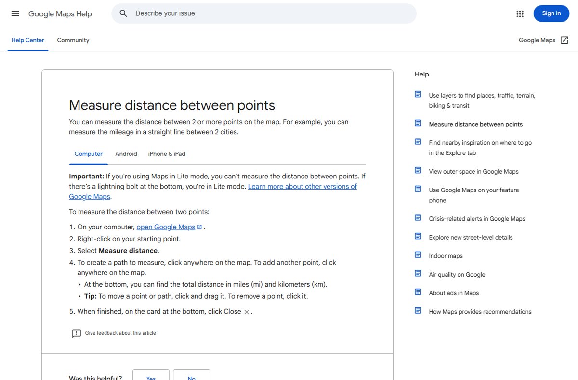Focus the Describe your issue search field
Screen dimensions: 578x380
264,13
